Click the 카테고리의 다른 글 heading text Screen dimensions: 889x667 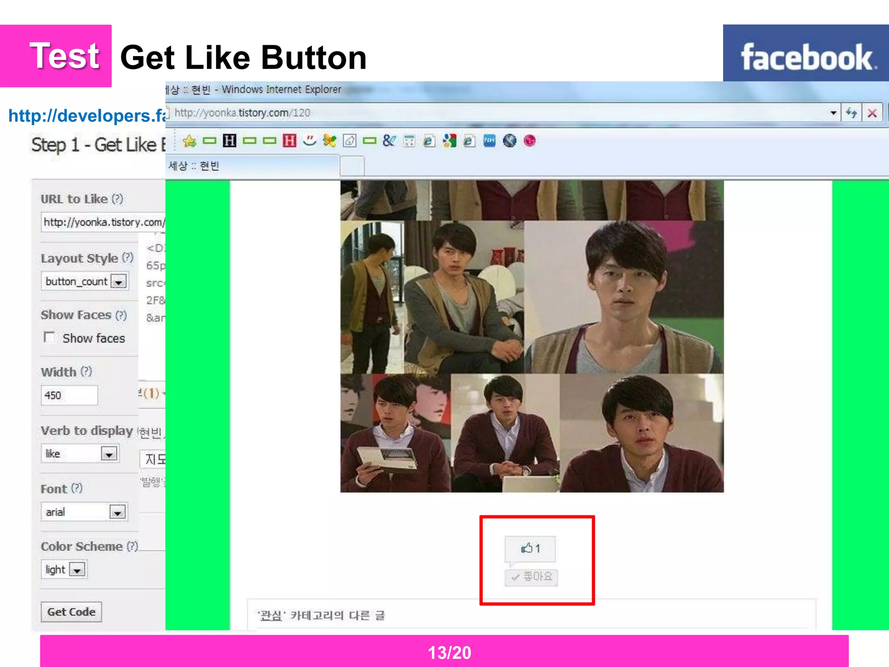click(x=337, y=615)
